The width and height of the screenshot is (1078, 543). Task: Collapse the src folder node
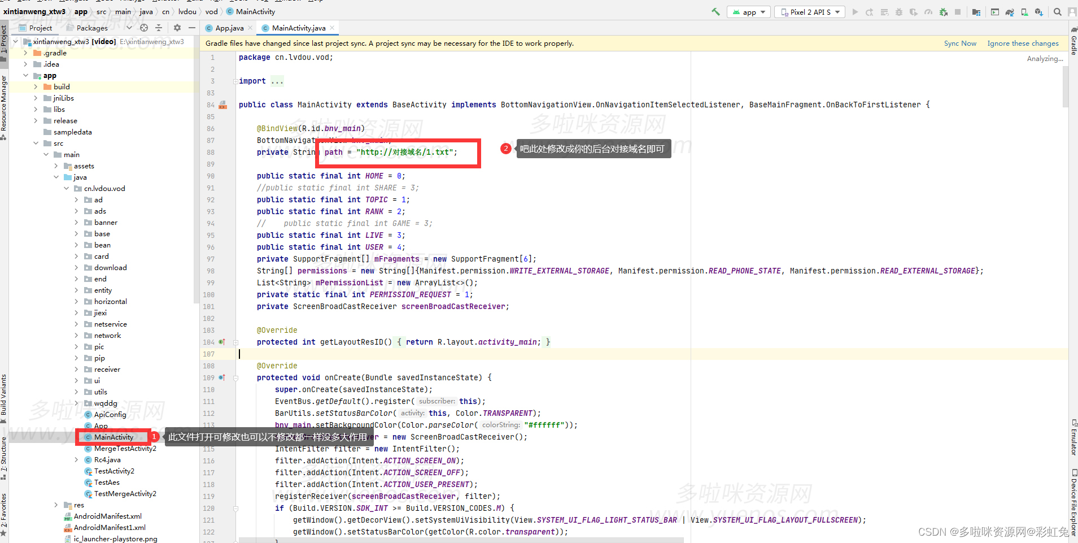click(36, 143)
